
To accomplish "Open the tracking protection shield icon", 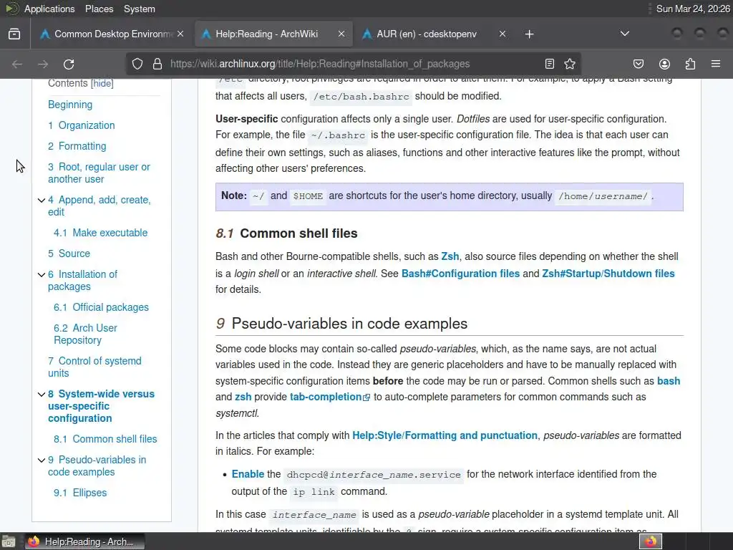I will (137, 64).
